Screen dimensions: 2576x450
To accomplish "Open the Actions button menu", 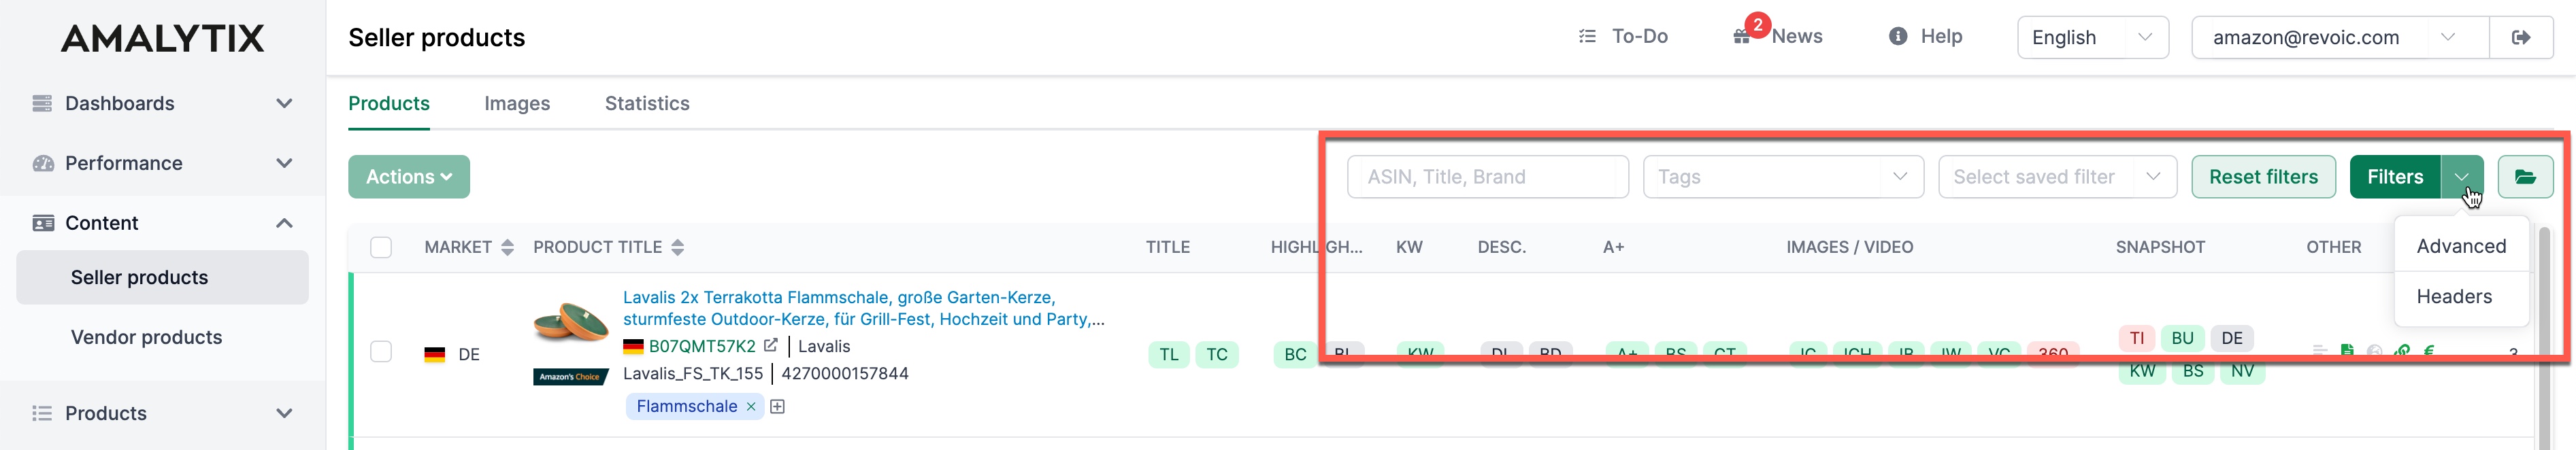I will tap(409, 177).
